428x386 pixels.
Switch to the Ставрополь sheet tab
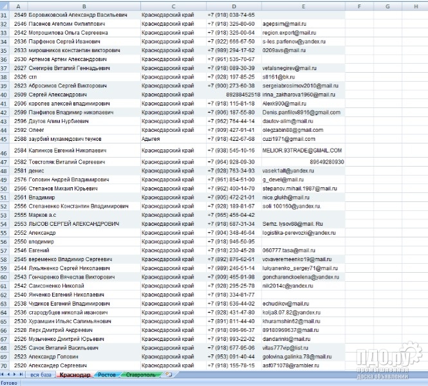pos(140,374)
